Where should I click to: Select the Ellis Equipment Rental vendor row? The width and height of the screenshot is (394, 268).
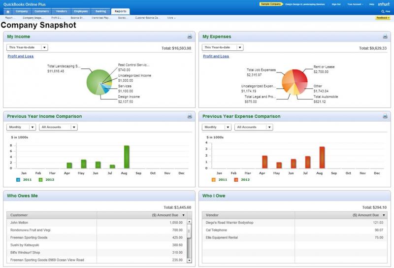tap(295, 237)
